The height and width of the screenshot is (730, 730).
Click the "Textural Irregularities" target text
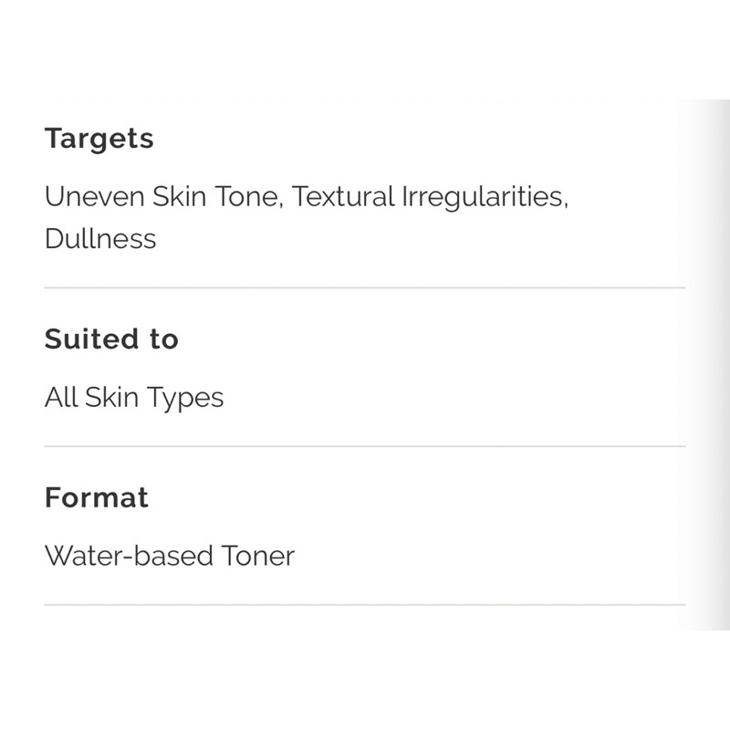430,197
